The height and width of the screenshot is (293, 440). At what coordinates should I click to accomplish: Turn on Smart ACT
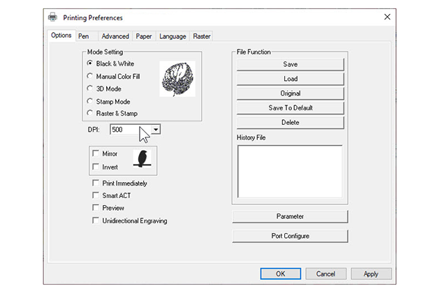[96, 195]
